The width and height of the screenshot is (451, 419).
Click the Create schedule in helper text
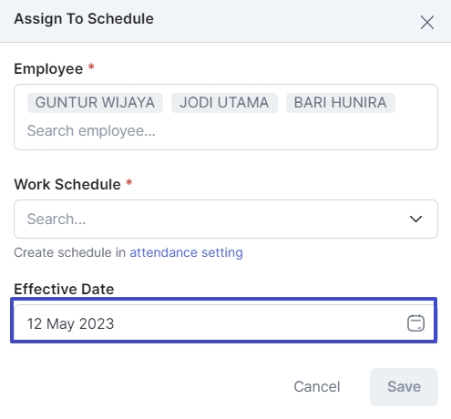[x=69, y=252]
